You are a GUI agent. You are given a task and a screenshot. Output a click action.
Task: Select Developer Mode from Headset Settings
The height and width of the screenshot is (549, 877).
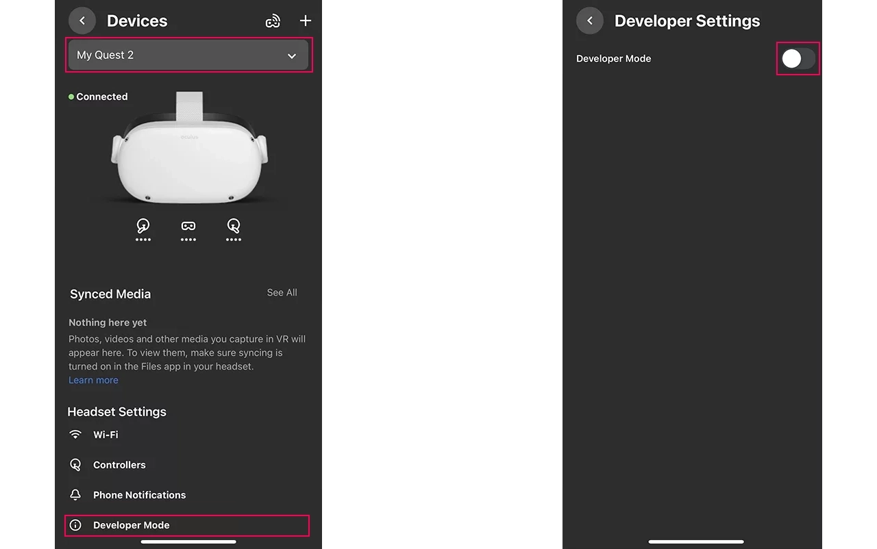(x=131, y=525)
